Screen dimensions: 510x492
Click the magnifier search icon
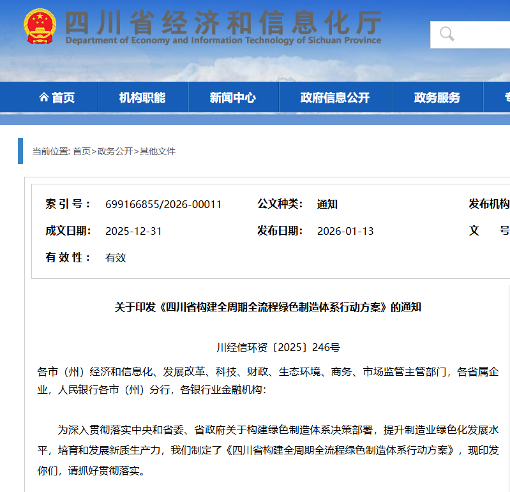[x=447, y=34]
